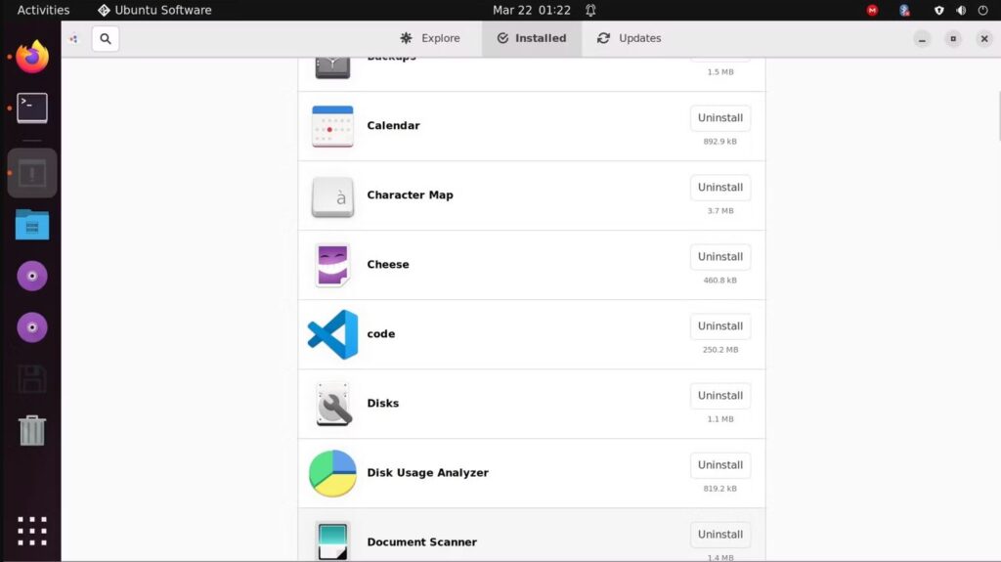The height and width of the screenshot is (562, 1001).
Task: Click the second disc icon in dock
Action: 32,327
